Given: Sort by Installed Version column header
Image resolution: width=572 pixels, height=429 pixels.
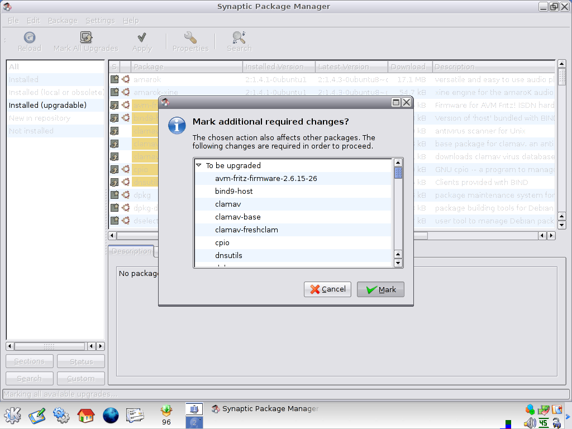Looking at the screenshot, I should (279, 67).
